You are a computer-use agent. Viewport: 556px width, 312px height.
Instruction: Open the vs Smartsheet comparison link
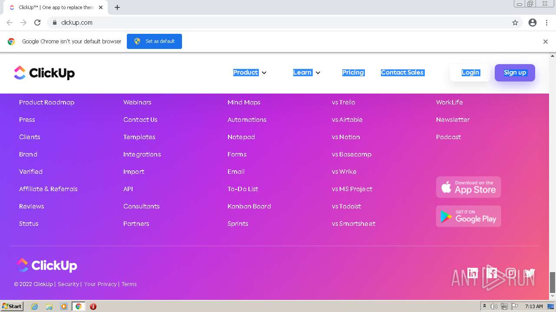point(354,224)
